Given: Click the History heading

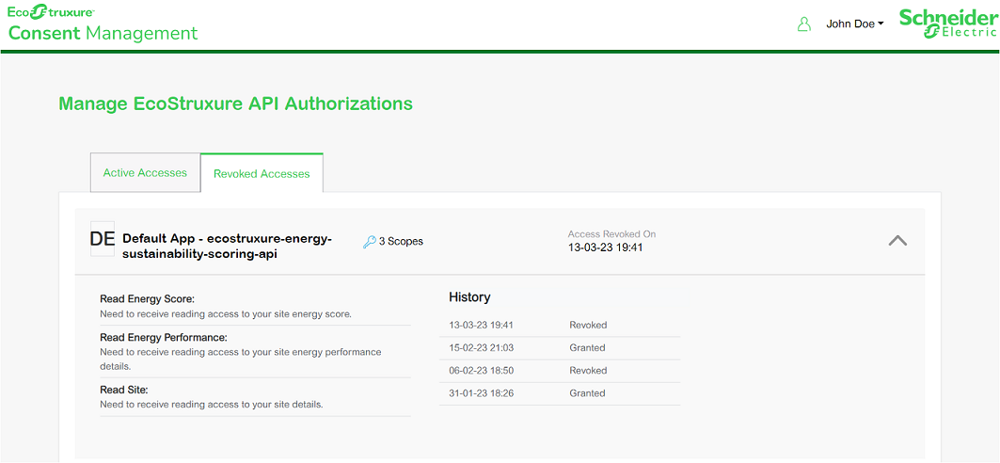Looking at the screenshot, I should click(x=469, y=296).
